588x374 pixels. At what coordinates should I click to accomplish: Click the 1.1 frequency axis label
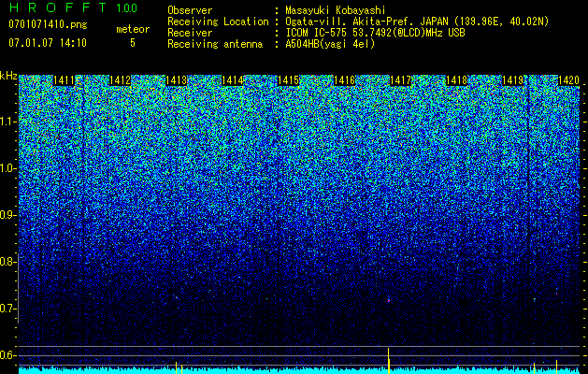click(x=6, y=122)
